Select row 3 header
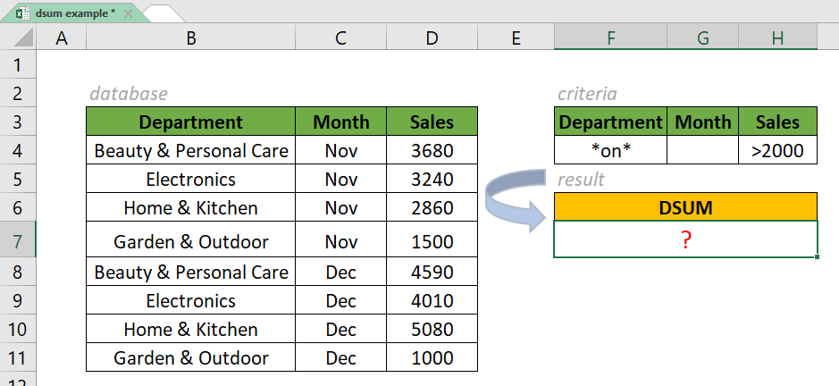 pos(18,122)
